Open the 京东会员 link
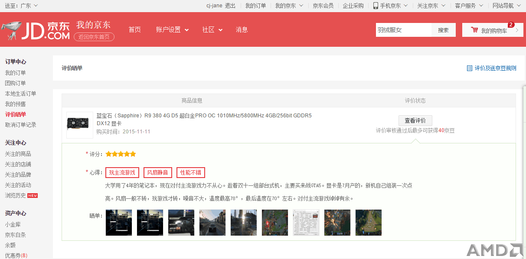The height and width of the screenshot is (259, 526). tap(323, 6)
